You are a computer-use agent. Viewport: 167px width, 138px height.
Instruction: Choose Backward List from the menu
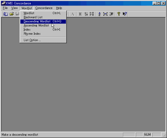click(43, 17)
